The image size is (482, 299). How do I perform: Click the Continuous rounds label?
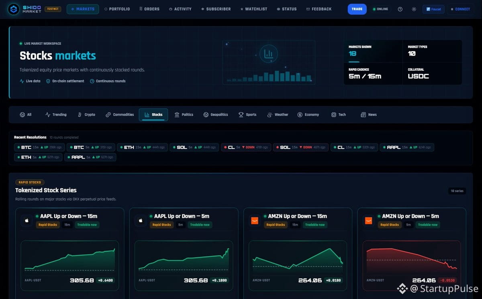point(108,81)
